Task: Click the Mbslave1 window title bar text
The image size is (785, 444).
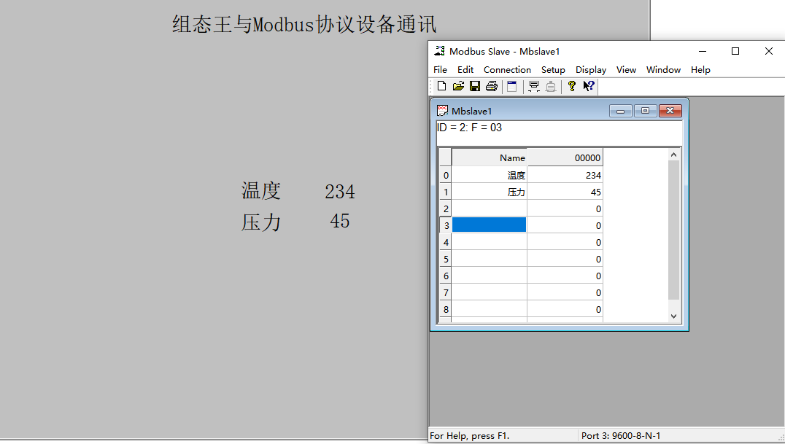Action: [x=471, y=111]
